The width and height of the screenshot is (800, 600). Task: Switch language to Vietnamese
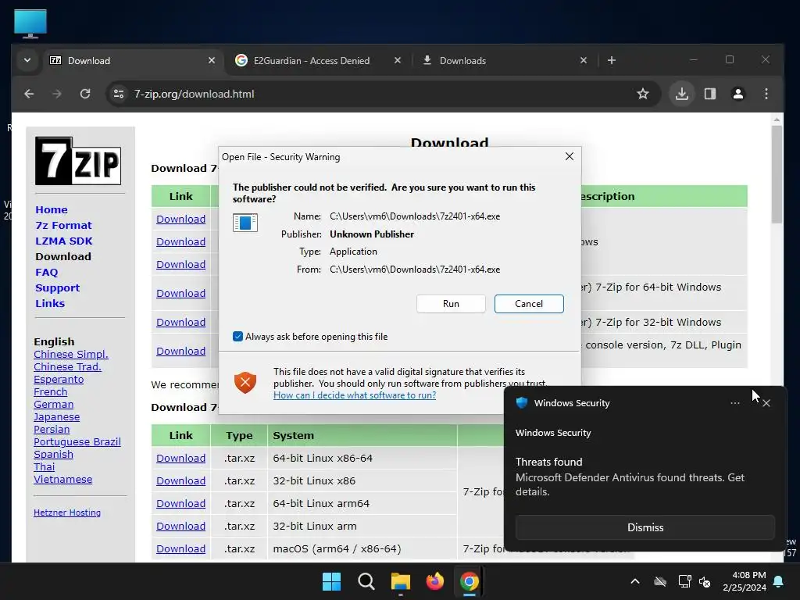(x=62, y=479)
